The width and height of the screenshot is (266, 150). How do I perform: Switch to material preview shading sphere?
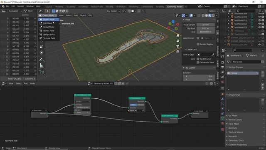(210, 15)
